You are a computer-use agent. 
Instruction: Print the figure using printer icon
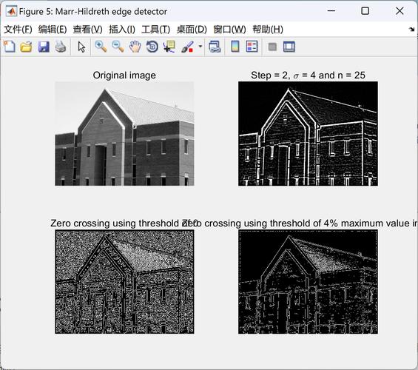coord(61,47)
